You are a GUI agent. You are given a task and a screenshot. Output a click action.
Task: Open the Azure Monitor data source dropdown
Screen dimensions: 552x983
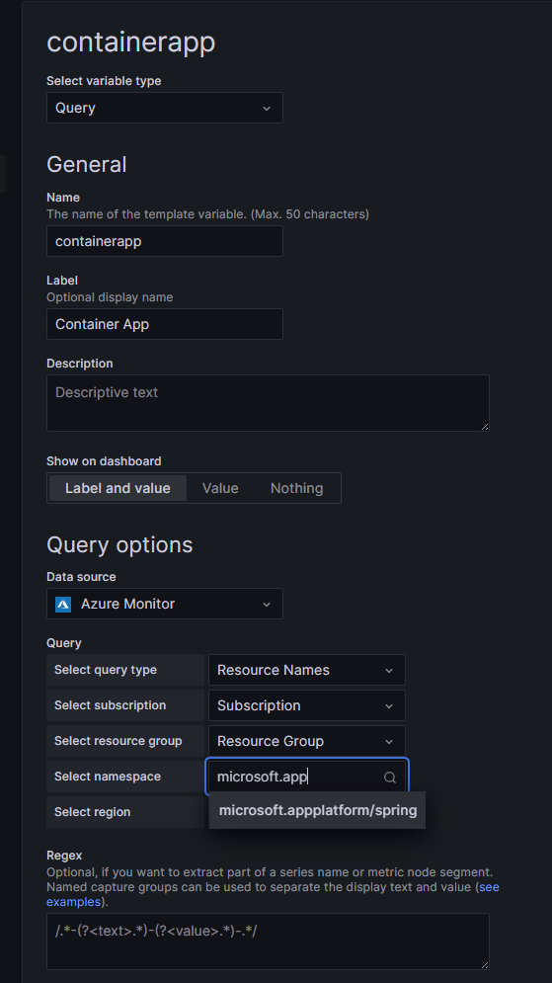(x=164, y=604)
